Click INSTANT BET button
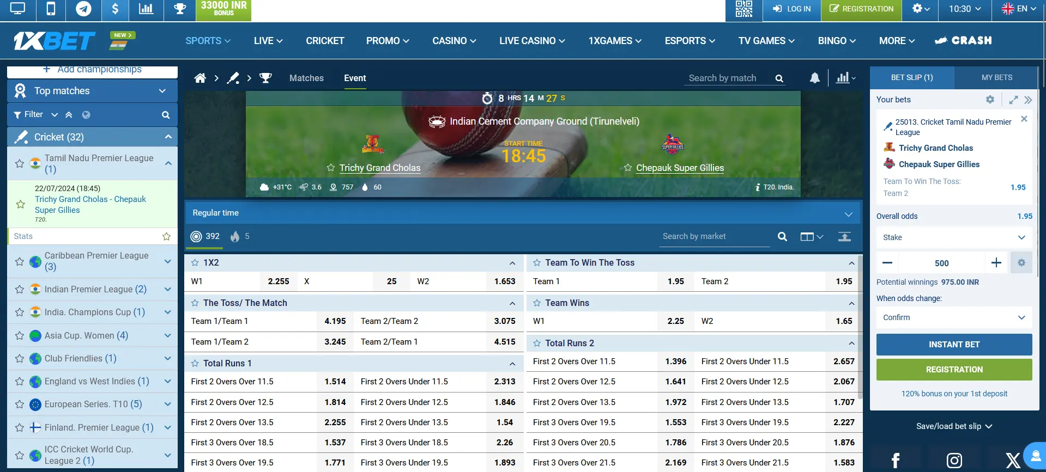Image resolution: width=1046 pixels, height=472 pixels. 954,345
